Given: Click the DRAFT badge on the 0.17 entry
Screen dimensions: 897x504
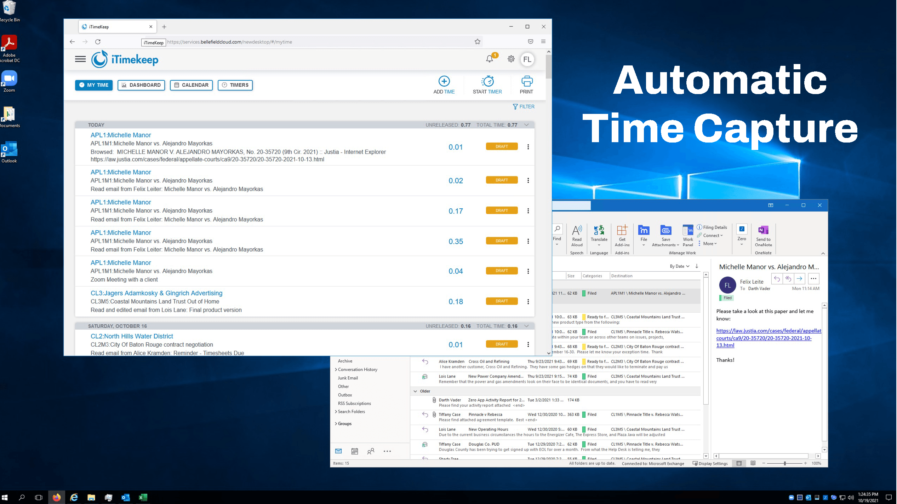Looking at the screenshot, I should coord(502,211).
